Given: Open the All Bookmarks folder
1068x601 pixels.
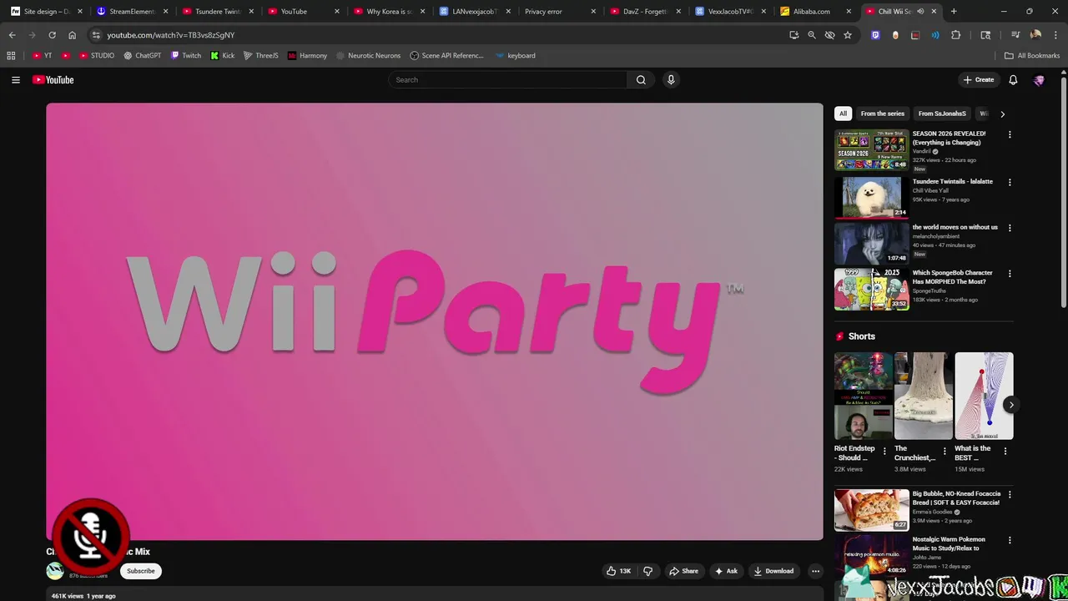Looking at the screenshot, I should pos(1032,56).
